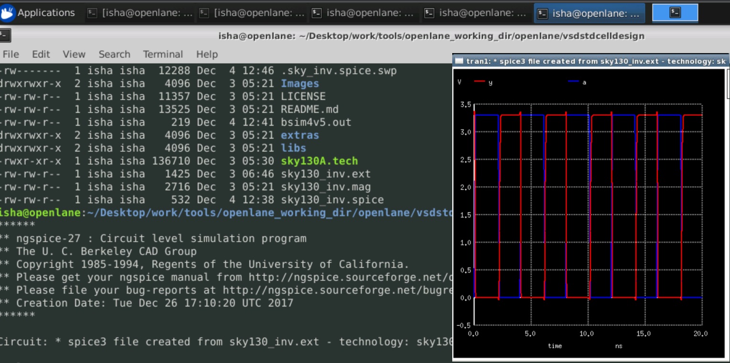Screen dimensions: 730x363
Task: Open the File menu
Action: click(11, 54)
